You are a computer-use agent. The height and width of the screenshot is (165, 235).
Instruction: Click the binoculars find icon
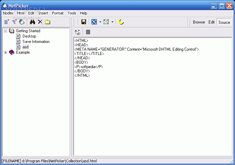pos(32,22)
